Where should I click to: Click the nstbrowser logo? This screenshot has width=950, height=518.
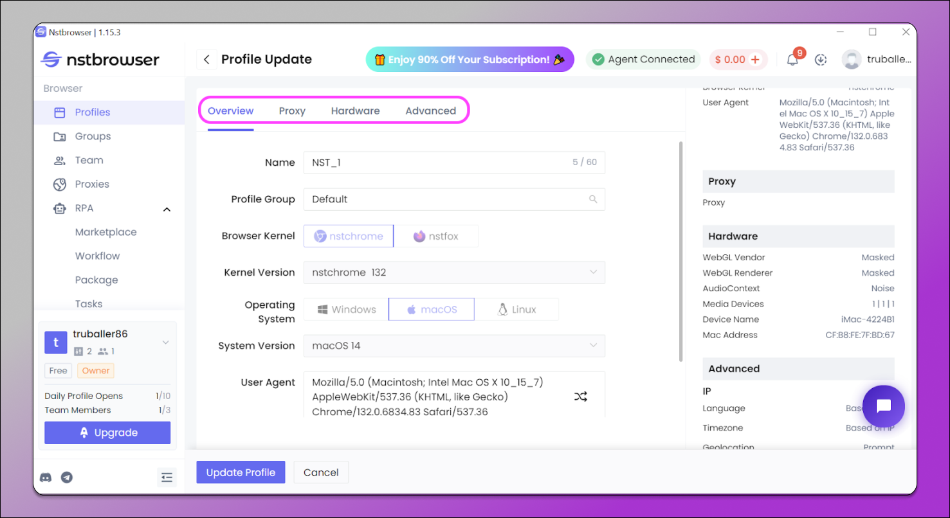tap(100, 60)
